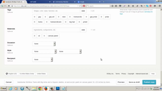Screen dimensions: 162x91
Task: Remove the 'priest' tag
Action: point(79,22)
